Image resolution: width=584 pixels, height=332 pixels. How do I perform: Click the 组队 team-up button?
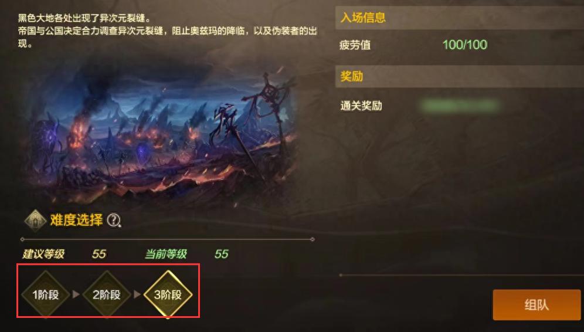(x=537, y=305)
